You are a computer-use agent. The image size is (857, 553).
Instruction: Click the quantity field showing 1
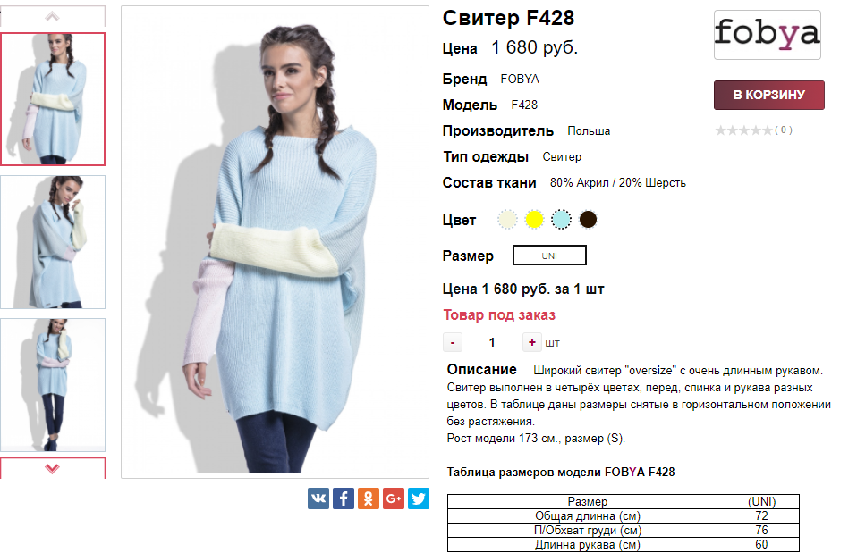[492, 342]
